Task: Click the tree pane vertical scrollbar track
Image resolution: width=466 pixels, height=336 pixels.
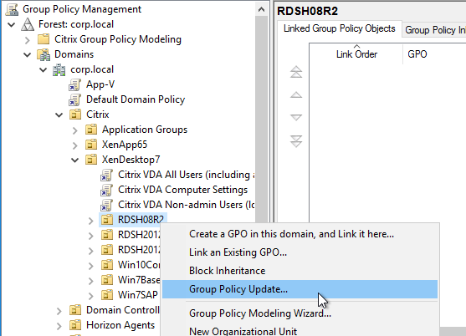Action: (x=261, y=119)
